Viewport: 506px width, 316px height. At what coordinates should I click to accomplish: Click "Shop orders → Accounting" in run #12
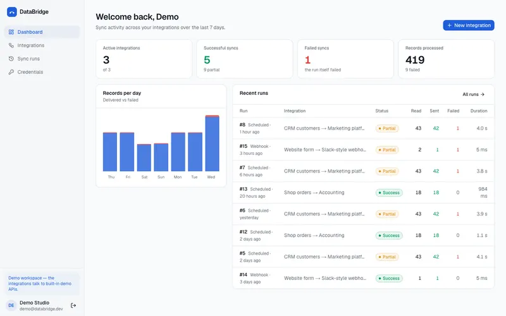314,235
